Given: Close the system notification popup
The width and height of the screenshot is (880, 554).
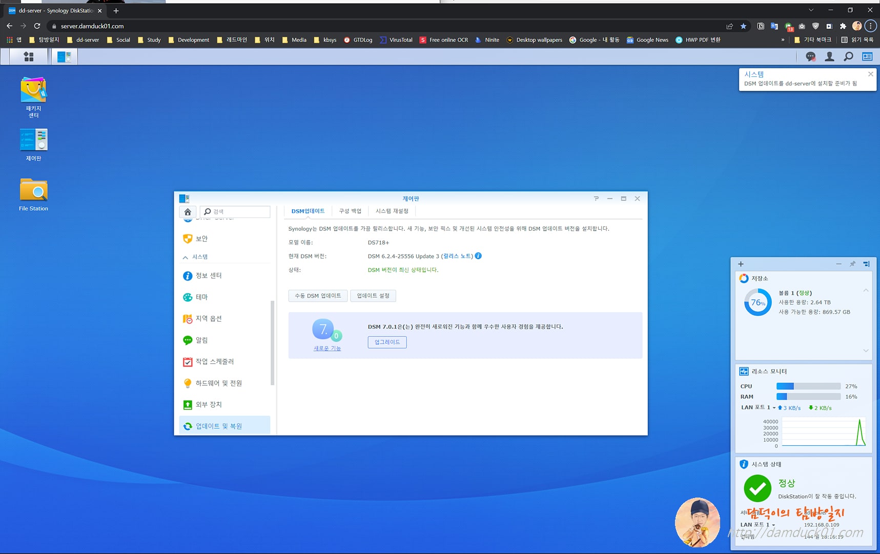Looking at the screenshot, I should [870, 74].
